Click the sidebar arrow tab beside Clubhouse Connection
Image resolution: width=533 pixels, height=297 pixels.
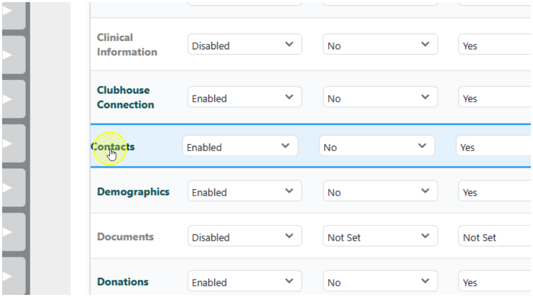(x=12, y=99)
